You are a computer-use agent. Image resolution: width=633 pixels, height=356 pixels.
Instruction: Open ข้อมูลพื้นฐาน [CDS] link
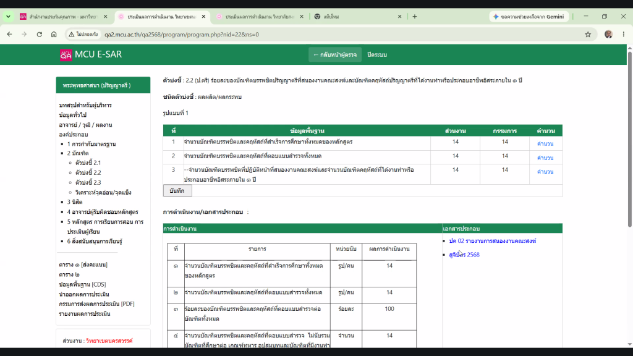click(82, 284)
